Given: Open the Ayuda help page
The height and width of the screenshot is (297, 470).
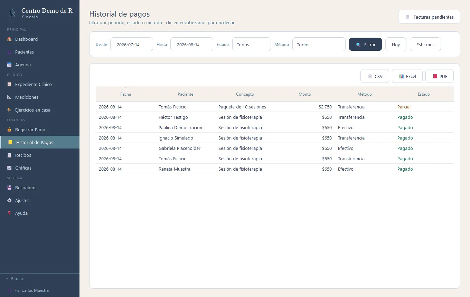Looking at the screenshot, I should pos(40,213).
